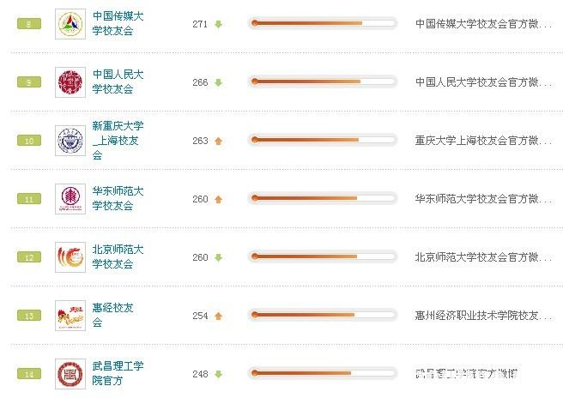Screen dimensions: 563x398
Task: Open the 北京师范大学校友会 swirl logo avatar
Action: [70, 257]
